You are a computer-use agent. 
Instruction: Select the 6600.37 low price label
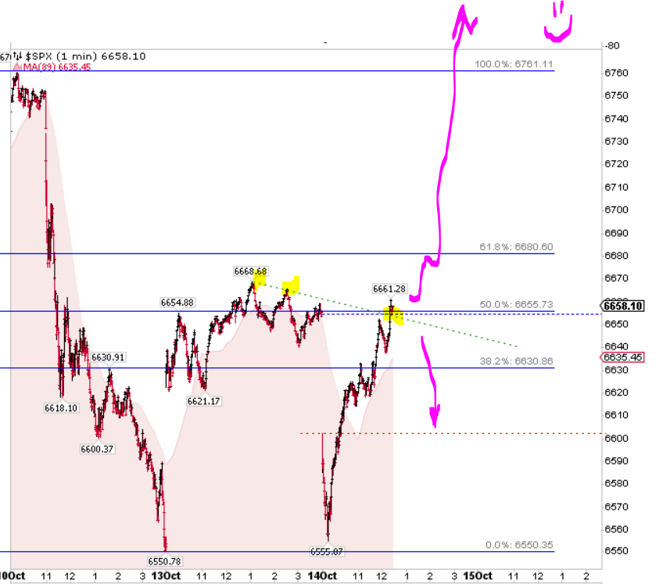tap(97, 450)
